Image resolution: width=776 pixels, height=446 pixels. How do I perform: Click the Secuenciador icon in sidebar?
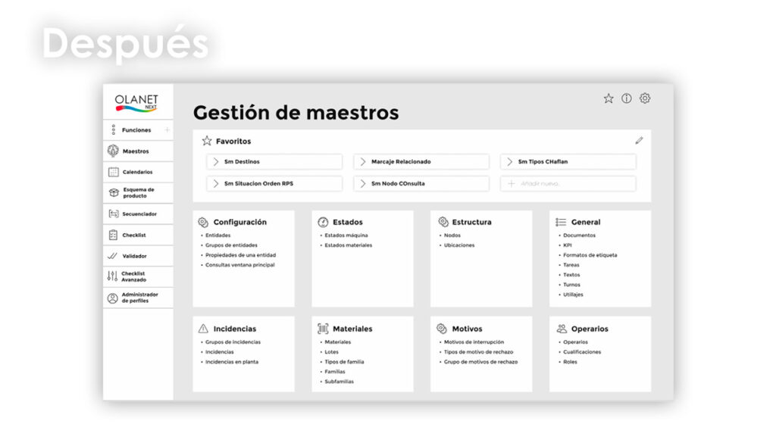pyautogui.click(x=113, y=214)
